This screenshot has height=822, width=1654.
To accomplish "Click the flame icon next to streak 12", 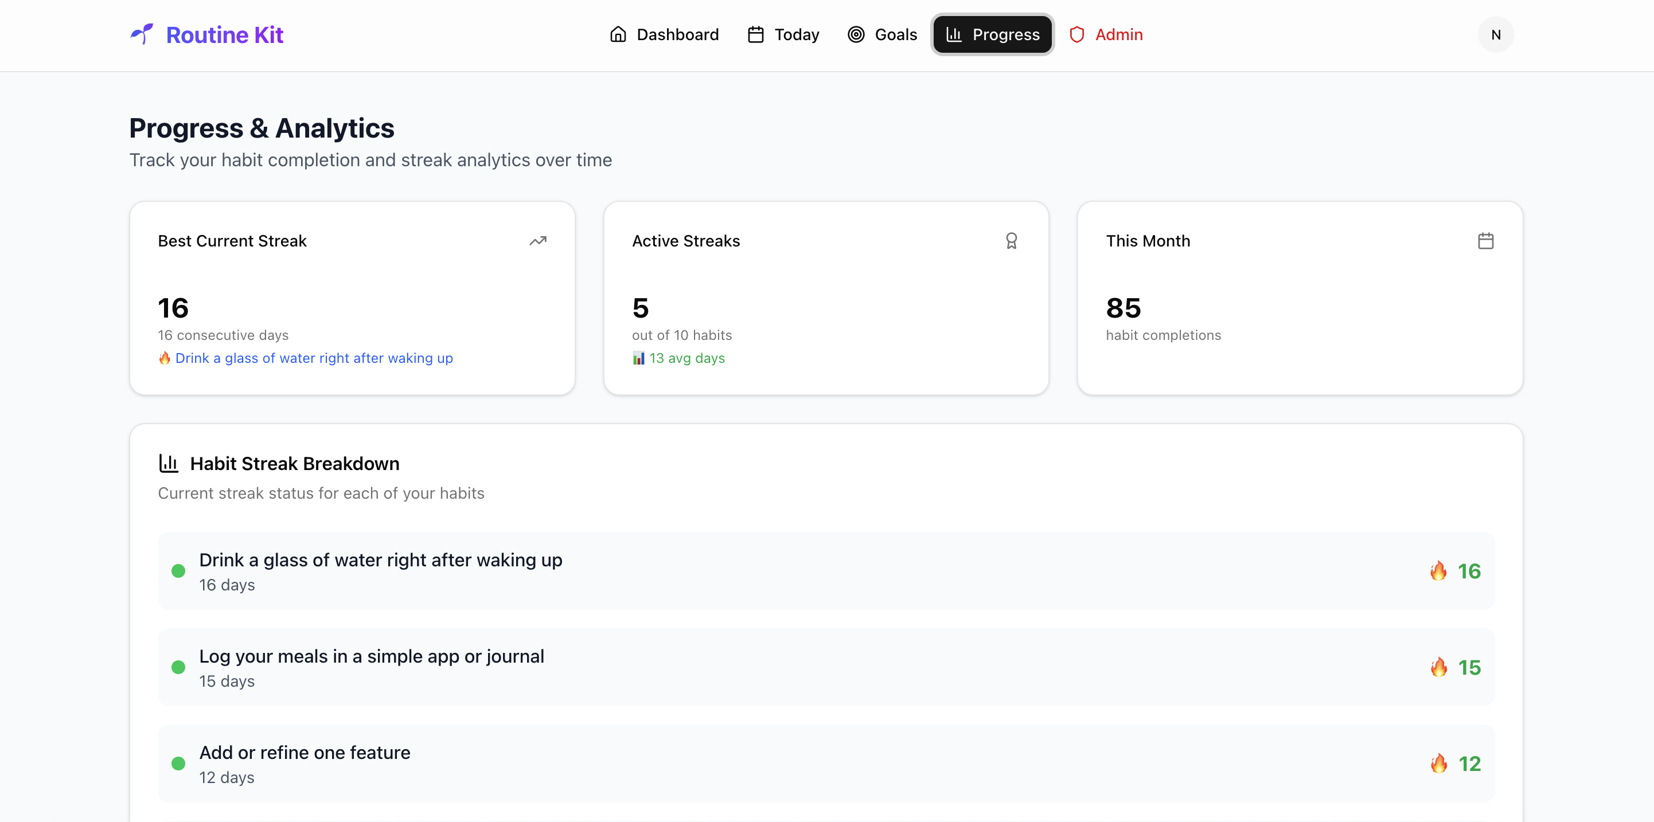I will pyautogui.click(x=1438, y=763).
